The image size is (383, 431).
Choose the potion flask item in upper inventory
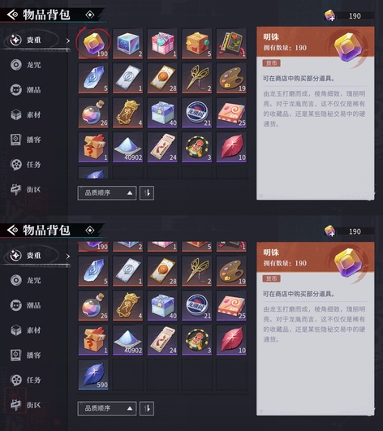point(93,113)
